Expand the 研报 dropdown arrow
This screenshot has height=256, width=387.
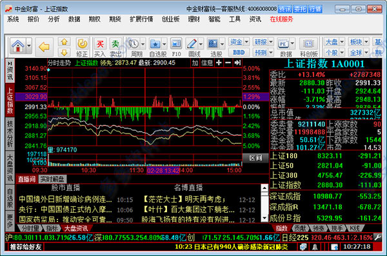click(x=271, y=42)
